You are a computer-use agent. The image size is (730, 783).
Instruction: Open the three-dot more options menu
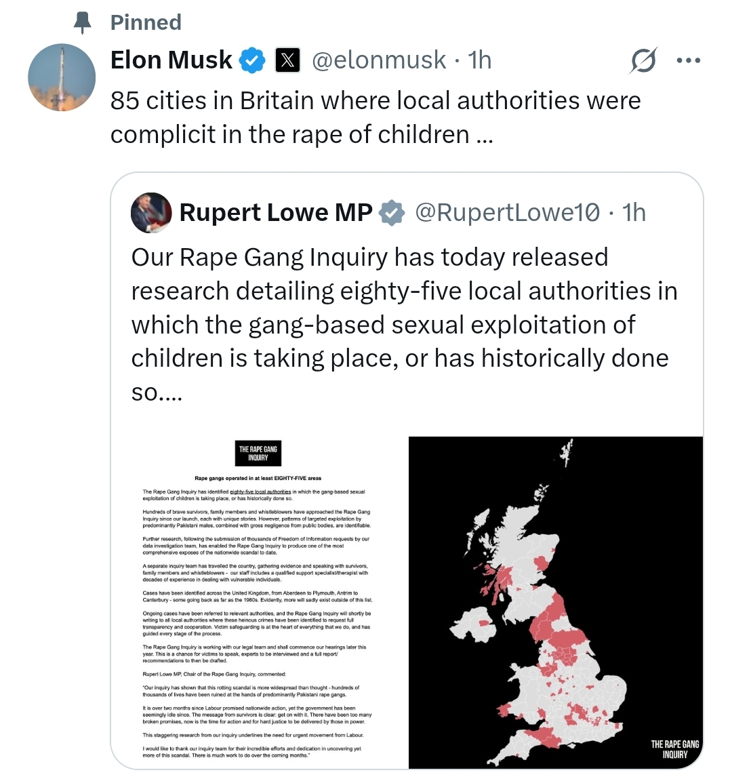(x=689, y=61)
